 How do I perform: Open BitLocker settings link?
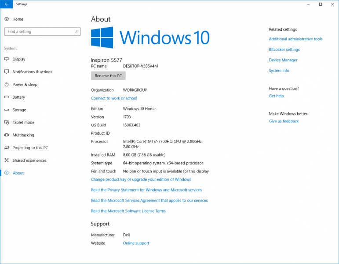(284, 50)
